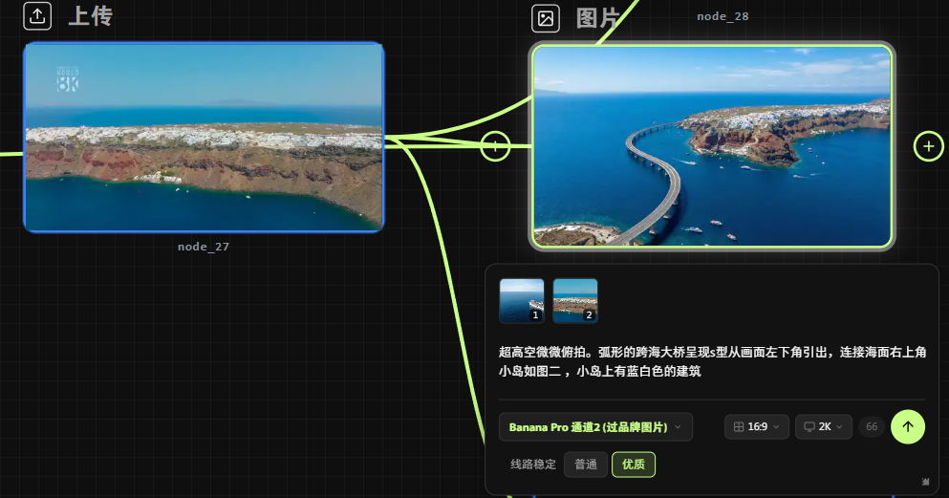
Task: Click the plus connector right of image node
Action: pyautogui.click(x=928, y=146)
